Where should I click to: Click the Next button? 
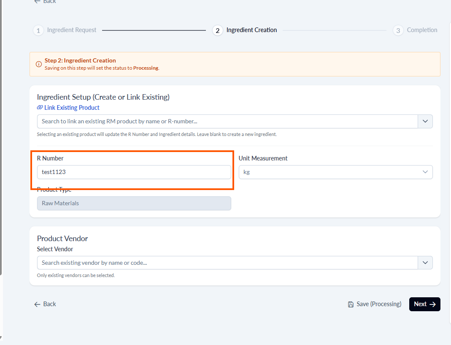424,304
